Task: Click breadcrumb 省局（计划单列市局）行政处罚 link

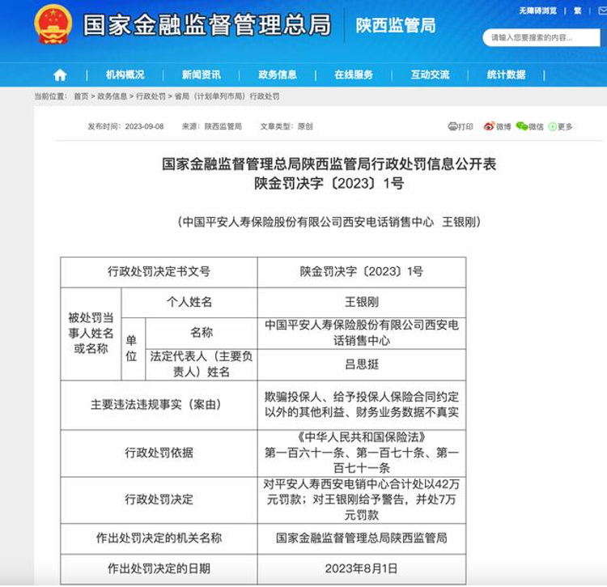Action: pos(227,96)
